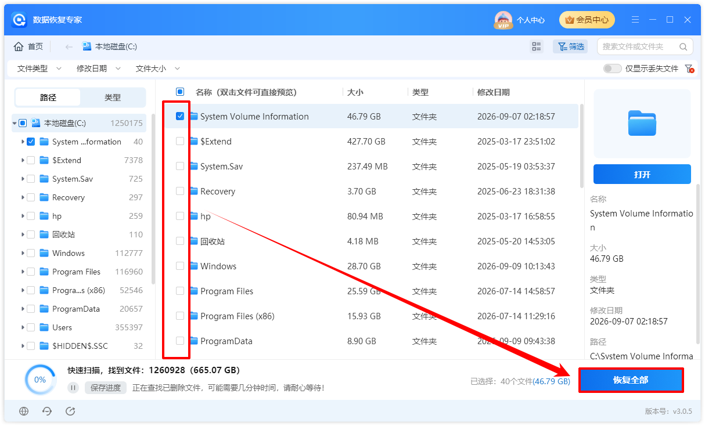This screenshot has width=705, height=426.
Task: Open the 文件大小 dropdown filter
Action: click(158, 68)
